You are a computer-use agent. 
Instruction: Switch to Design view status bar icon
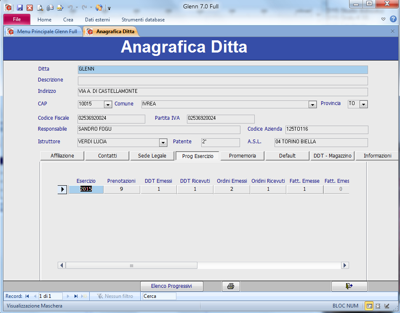387,306
